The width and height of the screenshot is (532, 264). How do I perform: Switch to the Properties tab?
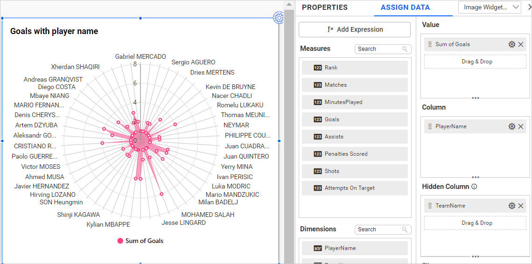(x=324, y=7)
